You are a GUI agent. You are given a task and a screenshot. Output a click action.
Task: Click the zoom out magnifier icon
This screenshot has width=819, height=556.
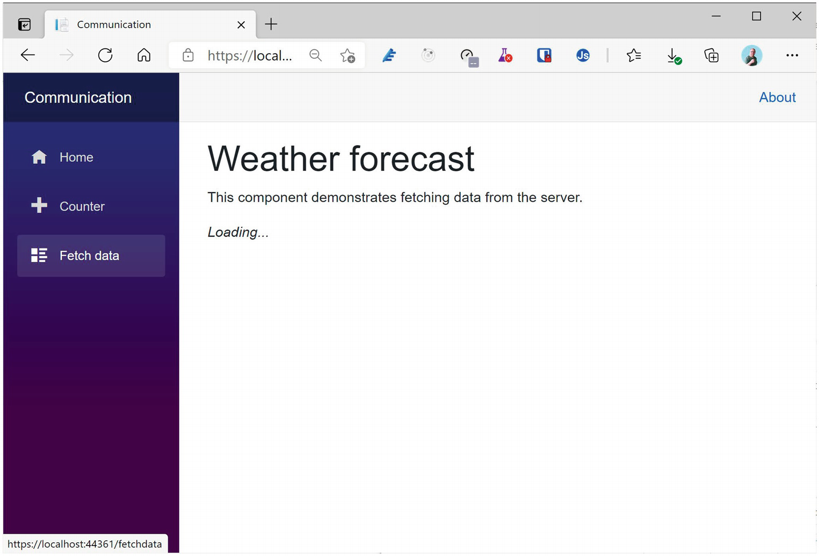pyautogui.click(x=316, y=56)
